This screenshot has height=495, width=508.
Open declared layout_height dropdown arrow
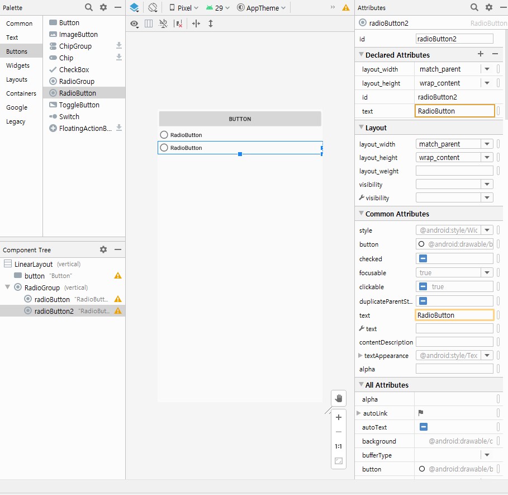487,83
